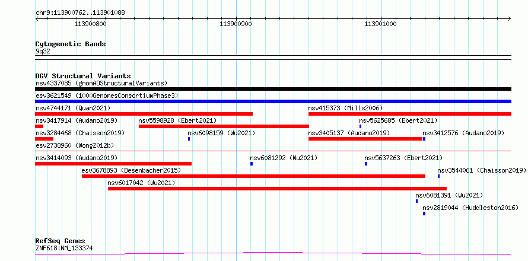Click the 113901000 ruler coordinate
The height and width of the screenshot is (261, 528).
click(381, 24)
